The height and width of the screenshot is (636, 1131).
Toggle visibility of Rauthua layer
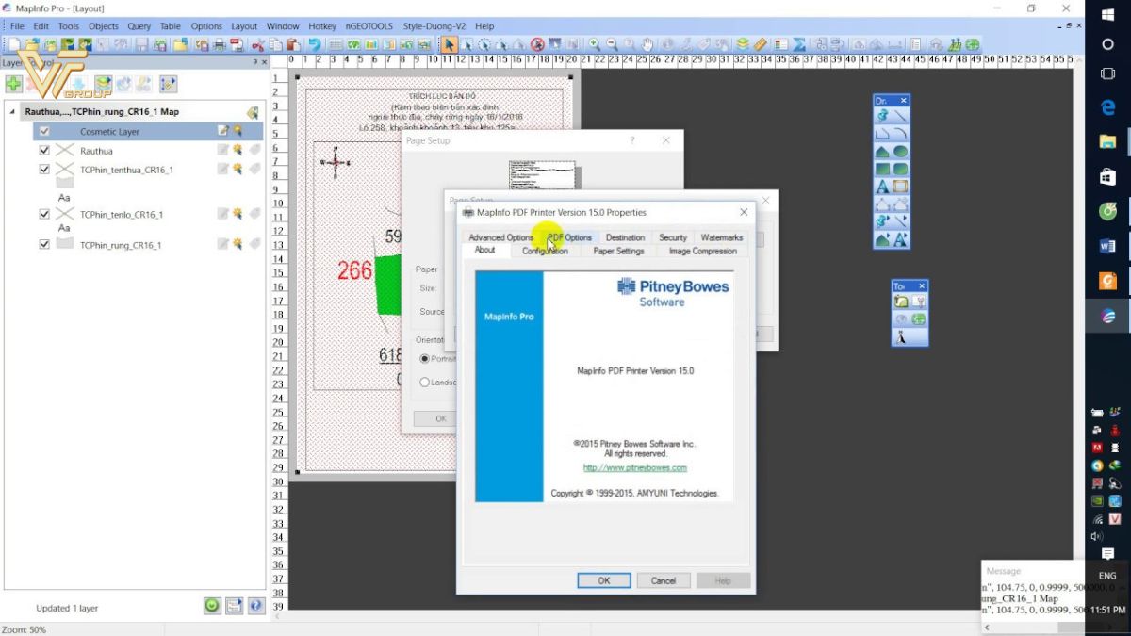[x=44, y=150]
